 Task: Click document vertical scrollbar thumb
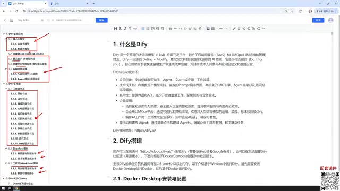coord(332,34)
